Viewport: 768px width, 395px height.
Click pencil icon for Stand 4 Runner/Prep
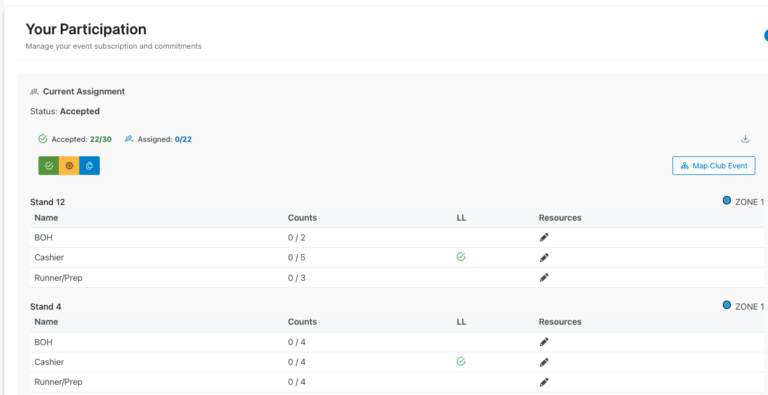point(544,382)
